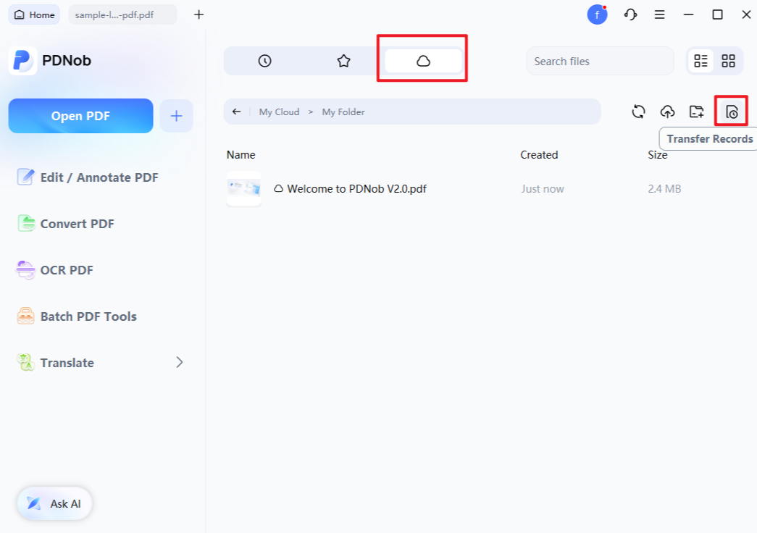
Task: Create a new cloud folder
Action: tap(696, 112)
